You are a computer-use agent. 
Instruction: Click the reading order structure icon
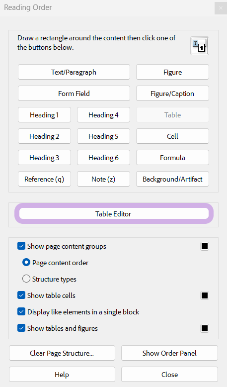pyautogui.click(x=200, y=46)
